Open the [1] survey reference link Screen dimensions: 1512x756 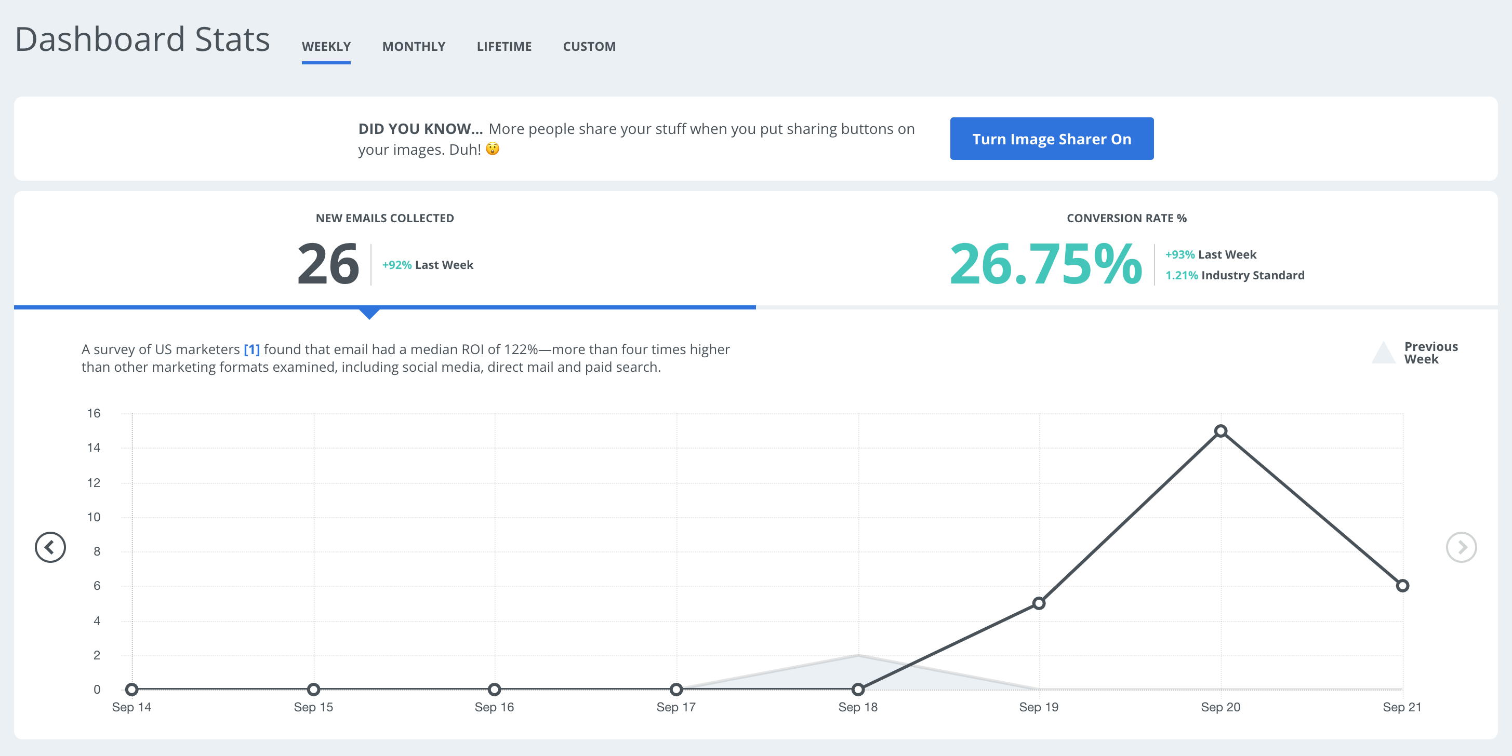click(x=251, y=349)
